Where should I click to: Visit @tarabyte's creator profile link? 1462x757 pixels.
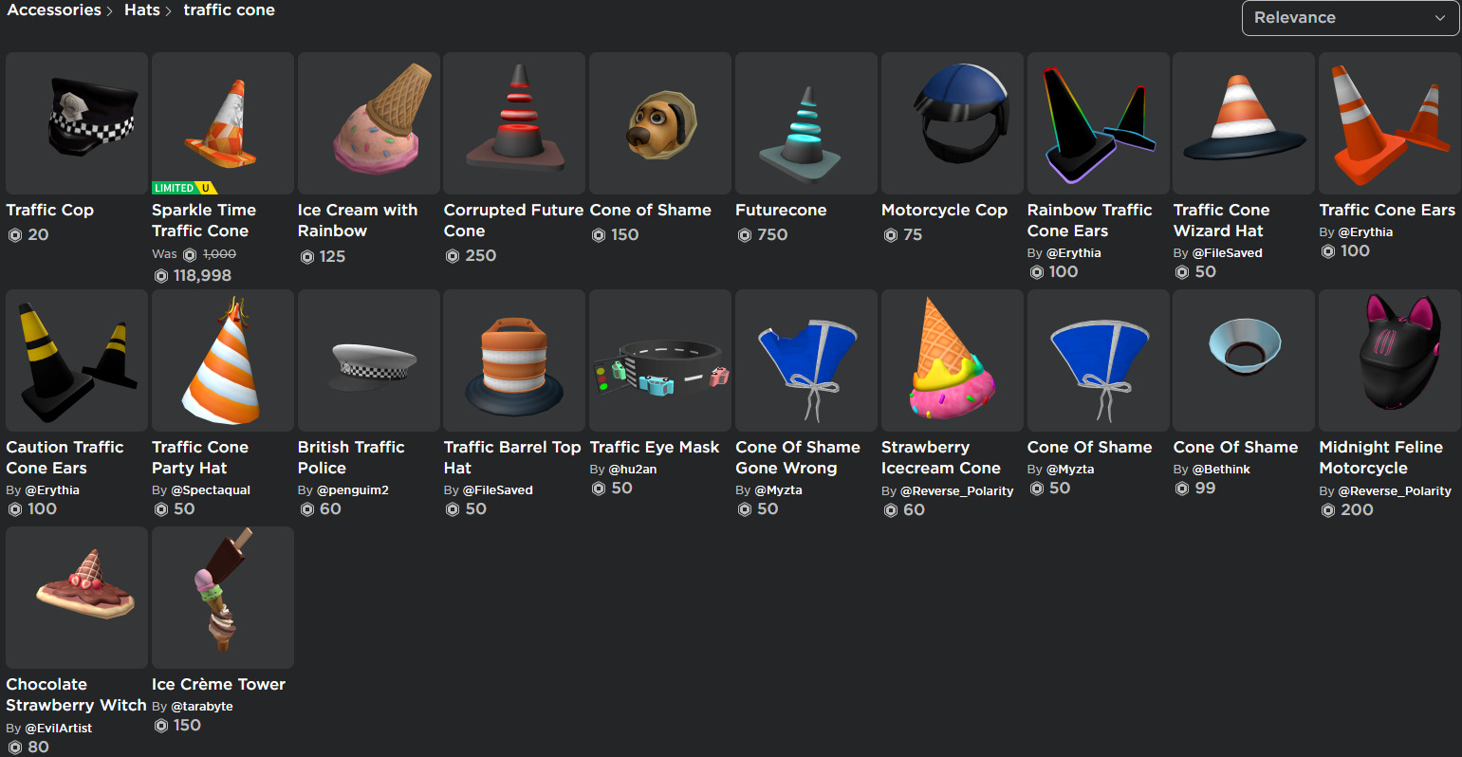tap(201, 706)
